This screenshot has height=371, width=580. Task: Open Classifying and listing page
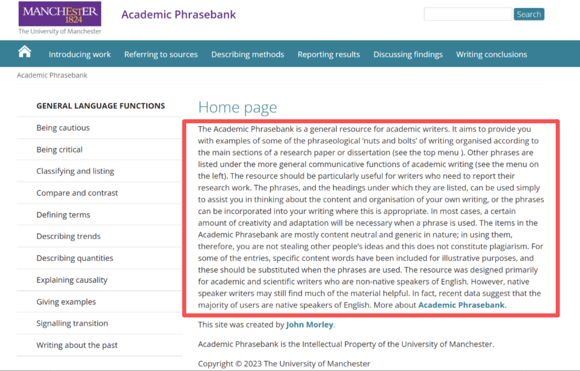(75, 171)
